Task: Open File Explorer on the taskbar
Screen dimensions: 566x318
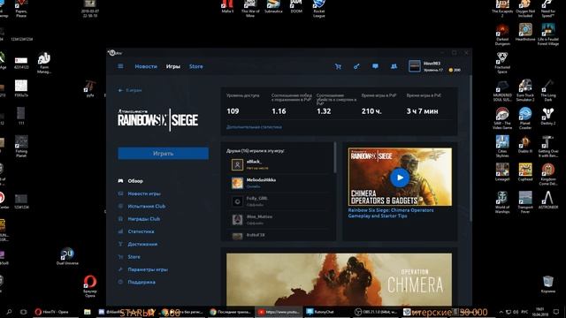Action: click(88, 312)
